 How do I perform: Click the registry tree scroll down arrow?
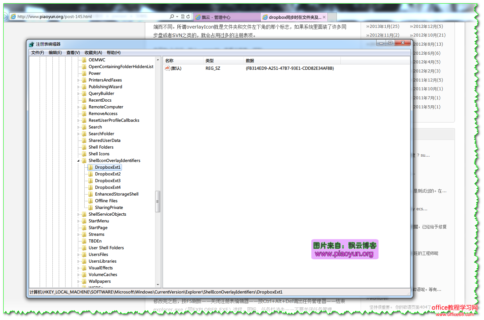(x=158, y=285)
